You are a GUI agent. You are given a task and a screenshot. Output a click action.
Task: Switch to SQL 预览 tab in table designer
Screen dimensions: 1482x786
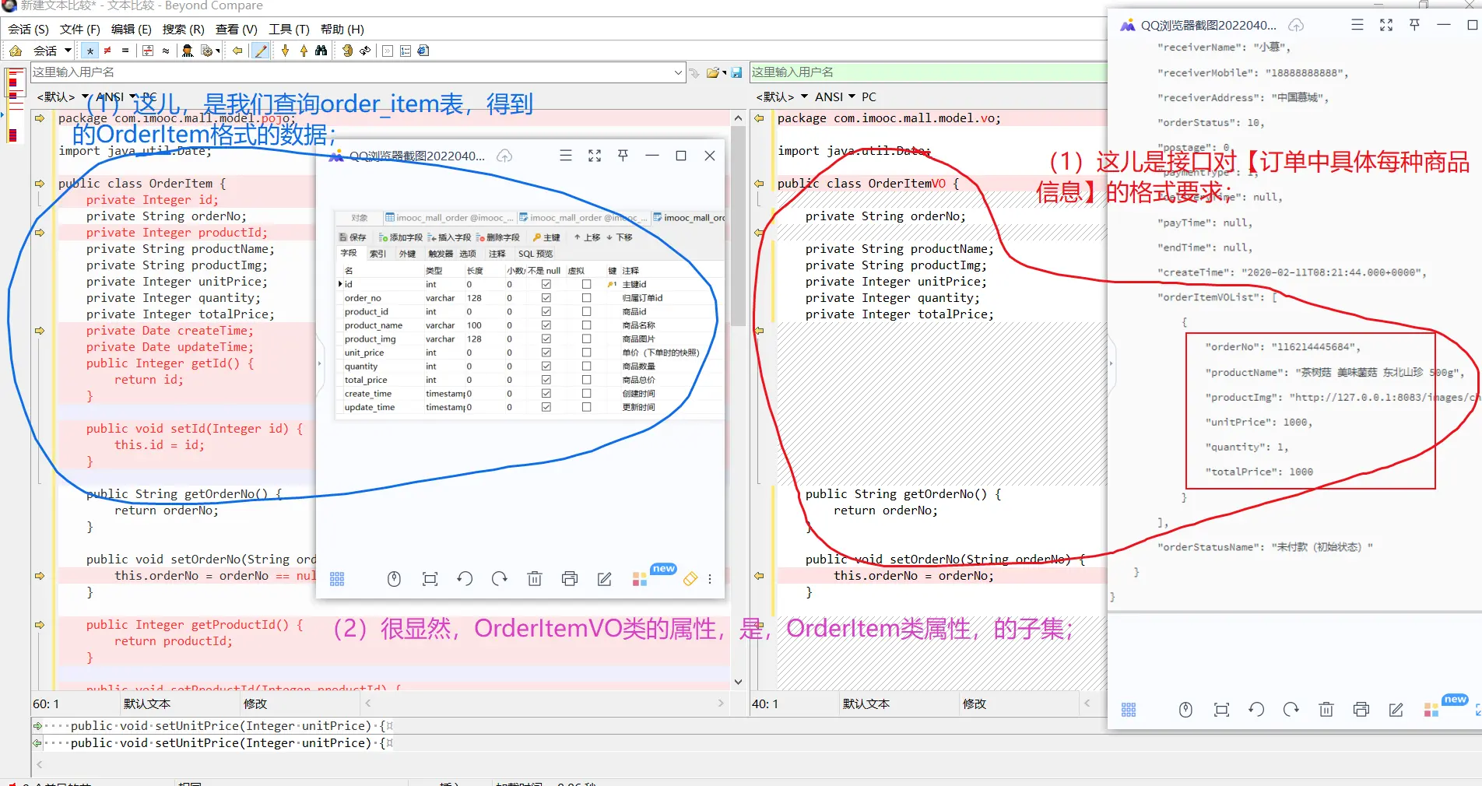(536, 254)
